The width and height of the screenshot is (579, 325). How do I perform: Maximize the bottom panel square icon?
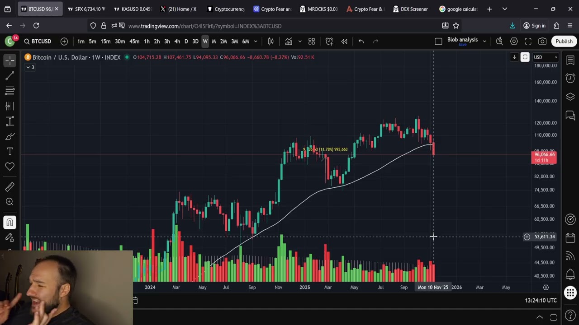coord(553,317)
